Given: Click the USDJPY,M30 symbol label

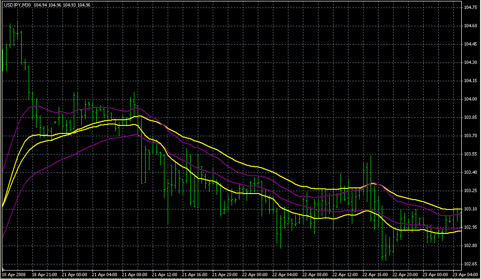Looking at the screenshot, I should tap(17, 5).
